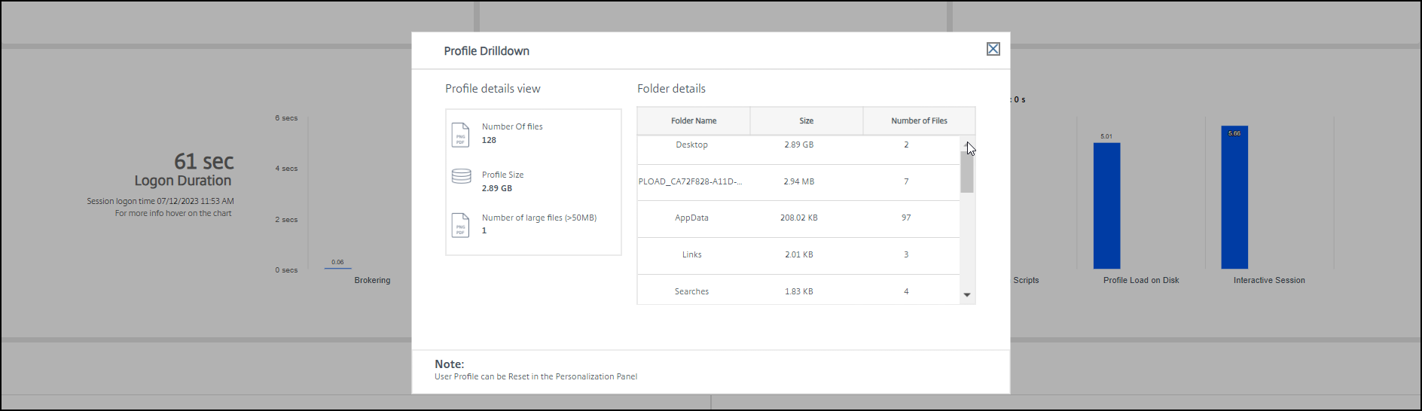Close the Profile Drilldown dialog
1422x411 pixels.
point(993,49)
